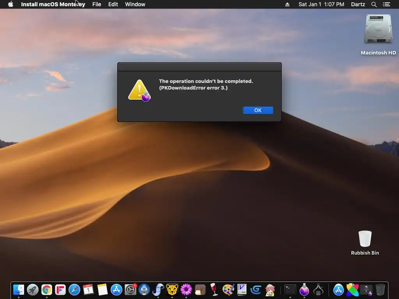Launch Safari compass icon in Dock
Viewport: 399px width, 299px height.
pyautogui.click(x=74, y=290)
